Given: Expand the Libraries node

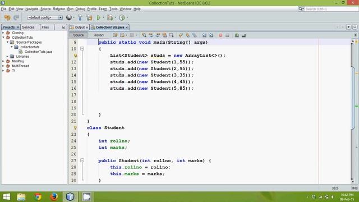Looking at the screenshot, I should pos(7,56).
